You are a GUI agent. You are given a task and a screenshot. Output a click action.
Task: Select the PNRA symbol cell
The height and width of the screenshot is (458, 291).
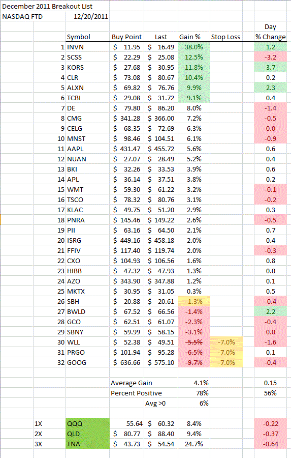pos(87,220)
